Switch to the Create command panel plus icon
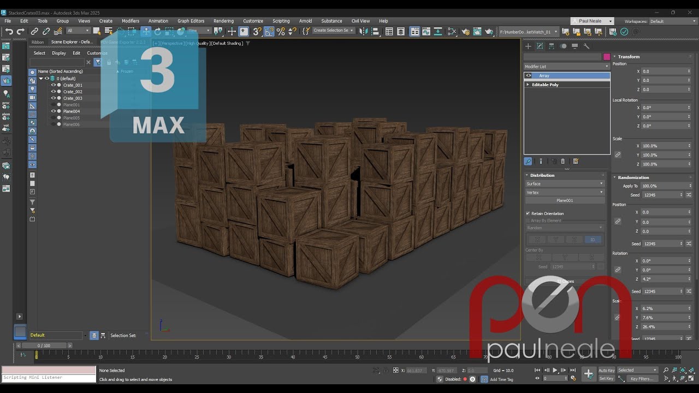Screen dimensions: 699x393 (x=528, y=46)
